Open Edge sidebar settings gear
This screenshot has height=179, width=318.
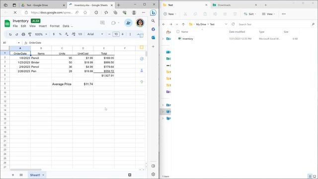(153, 174)
